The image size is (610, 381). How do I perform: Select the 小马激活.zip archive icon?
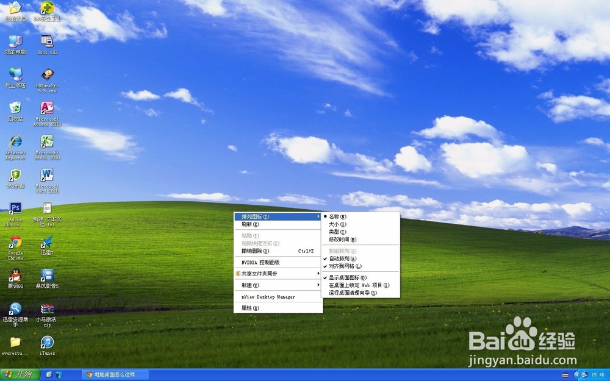pos(47,315)
